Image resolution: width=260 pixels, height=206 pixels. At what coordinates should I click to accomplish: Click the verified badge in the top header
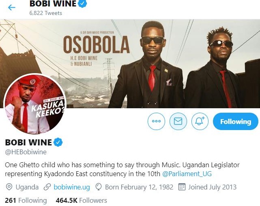(x=83, y=4)
